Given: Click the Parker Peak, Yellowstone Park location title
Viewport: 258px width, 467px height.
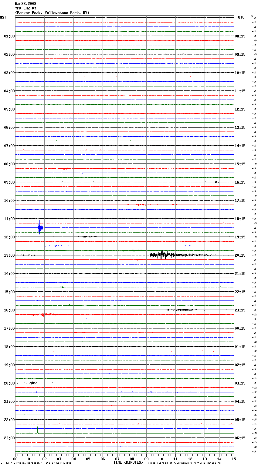Looking at the screenshot, I should click(52, 13).
